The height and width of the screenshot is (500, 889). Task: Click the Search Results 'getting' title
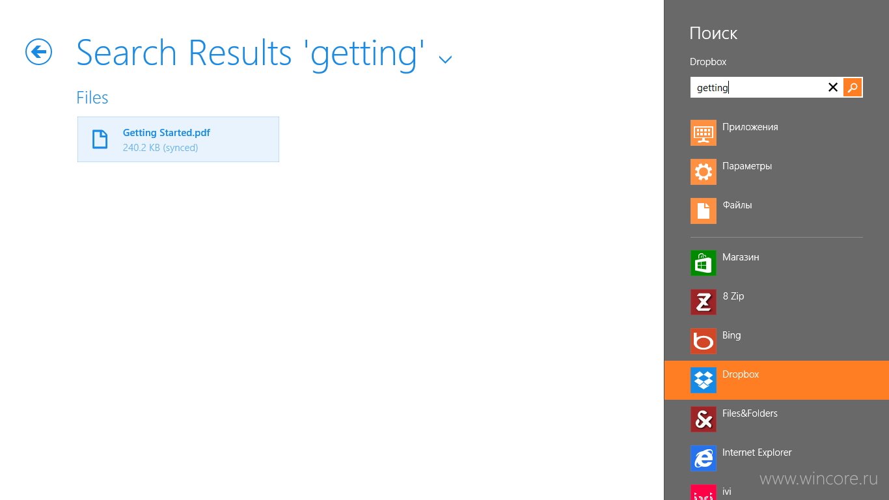[x=251, y=53]
